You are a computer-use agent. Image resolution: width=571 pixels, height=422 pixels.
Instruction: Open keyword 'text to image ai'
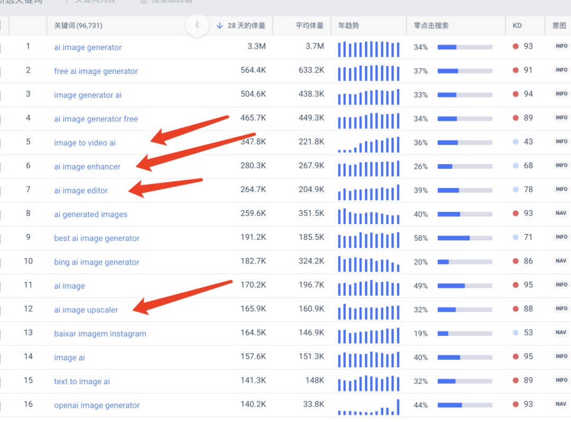point(82,382)
